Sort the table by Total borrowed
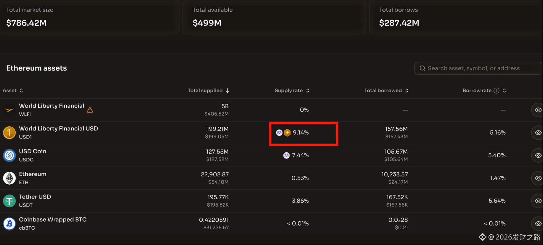 point(386,91)
